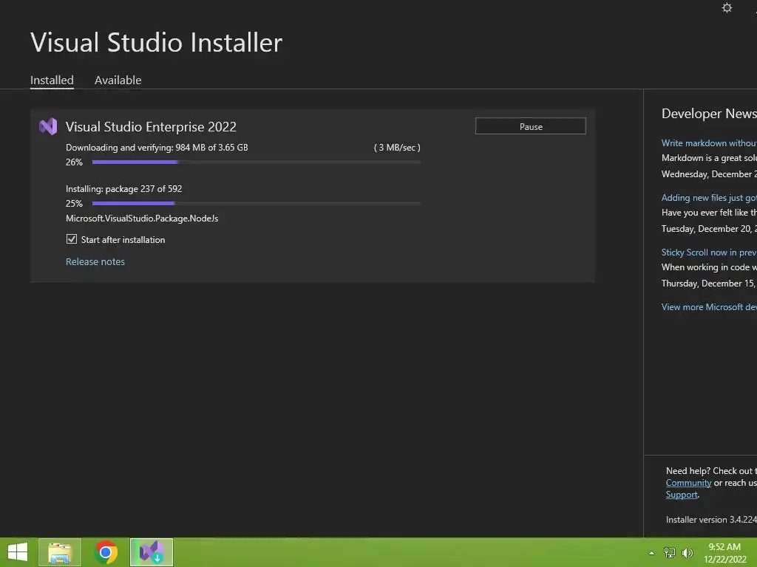Viewport: 757px width, 567px height.
Task: Open File Explorer from the taskbar
Action: (x=60, y=552)
